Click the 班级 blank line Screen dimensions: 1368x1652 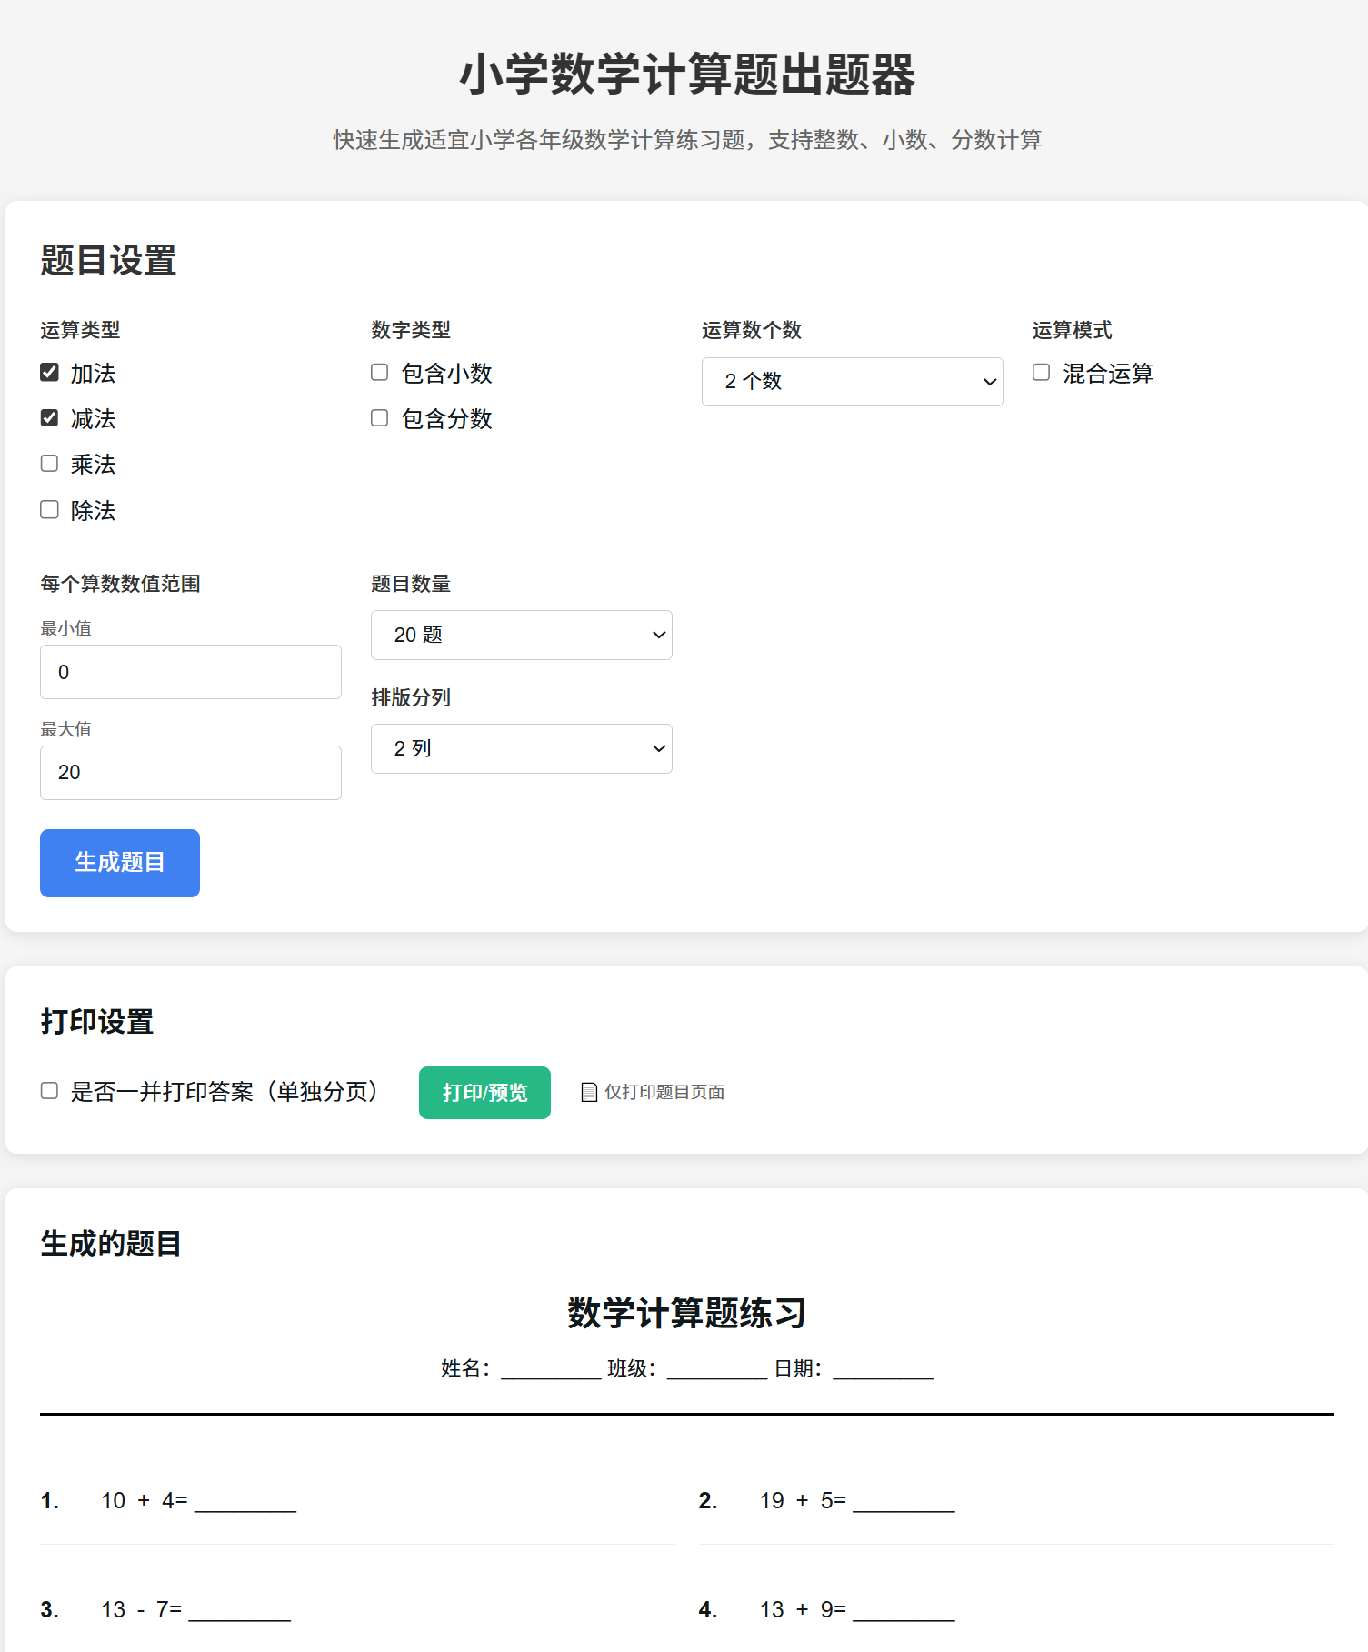(x=717, y=1370)
